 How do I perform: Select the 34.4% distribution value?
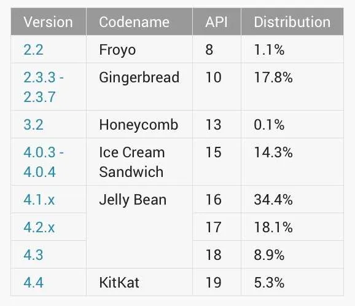click(x=273, y=200)
